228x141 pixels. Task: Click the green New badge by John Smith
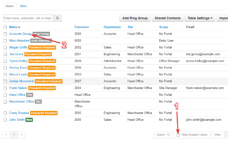(29, 120)
